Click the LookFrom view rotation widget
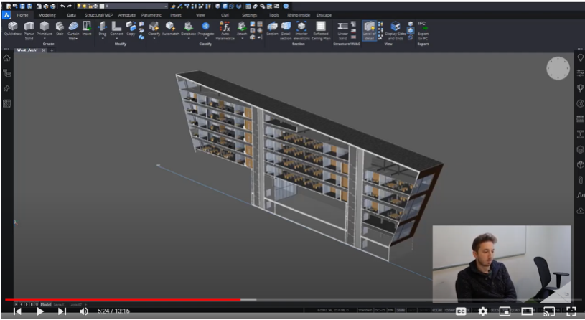Screen dimensions: 585x320 point(558,68)
